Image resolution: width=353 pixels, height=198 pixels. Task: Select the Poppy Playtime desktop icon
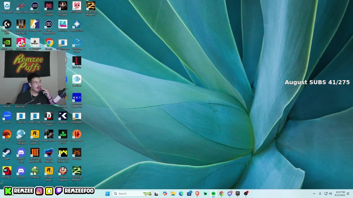[49, 156]
